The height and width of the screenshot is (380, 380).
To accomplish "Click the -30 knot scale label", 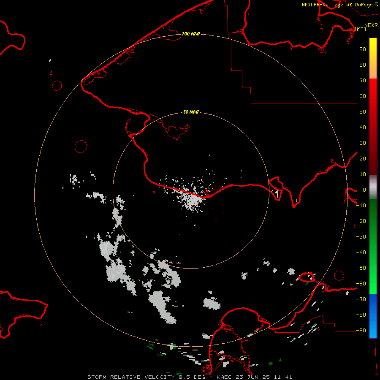I will click(x=361, y=237).
